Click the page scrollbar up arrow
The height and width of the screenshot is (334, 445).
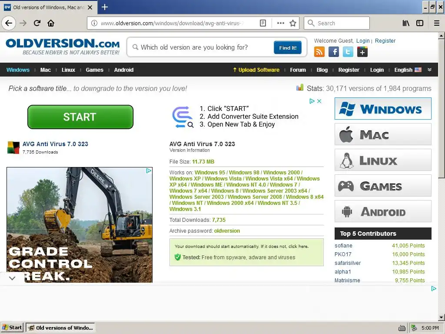coord(442,36)
